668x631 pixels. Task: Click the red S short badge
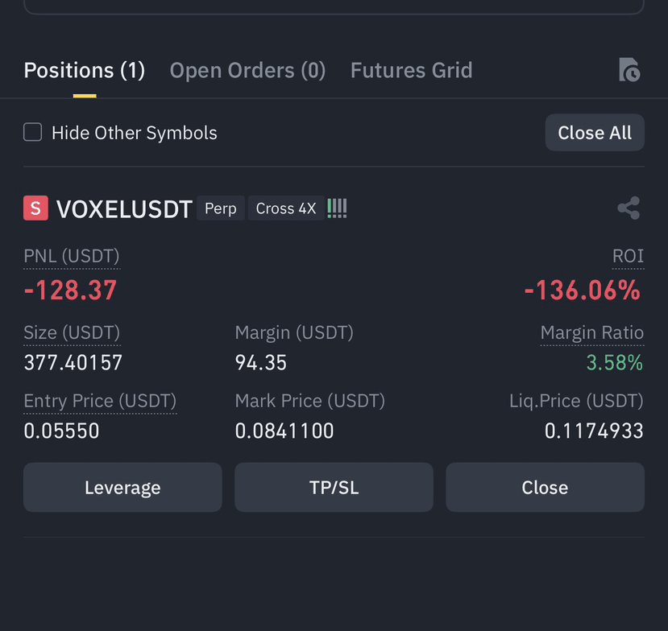point(35,208)
